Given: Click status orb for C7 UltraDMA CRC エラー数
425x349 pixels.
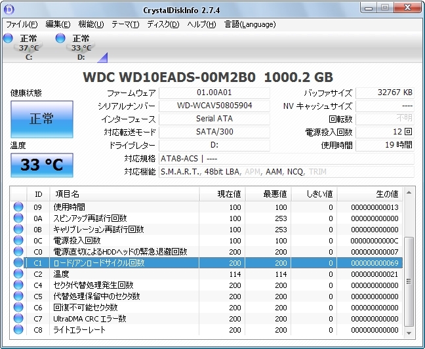Looking at the screenshot, I should 18,319.
